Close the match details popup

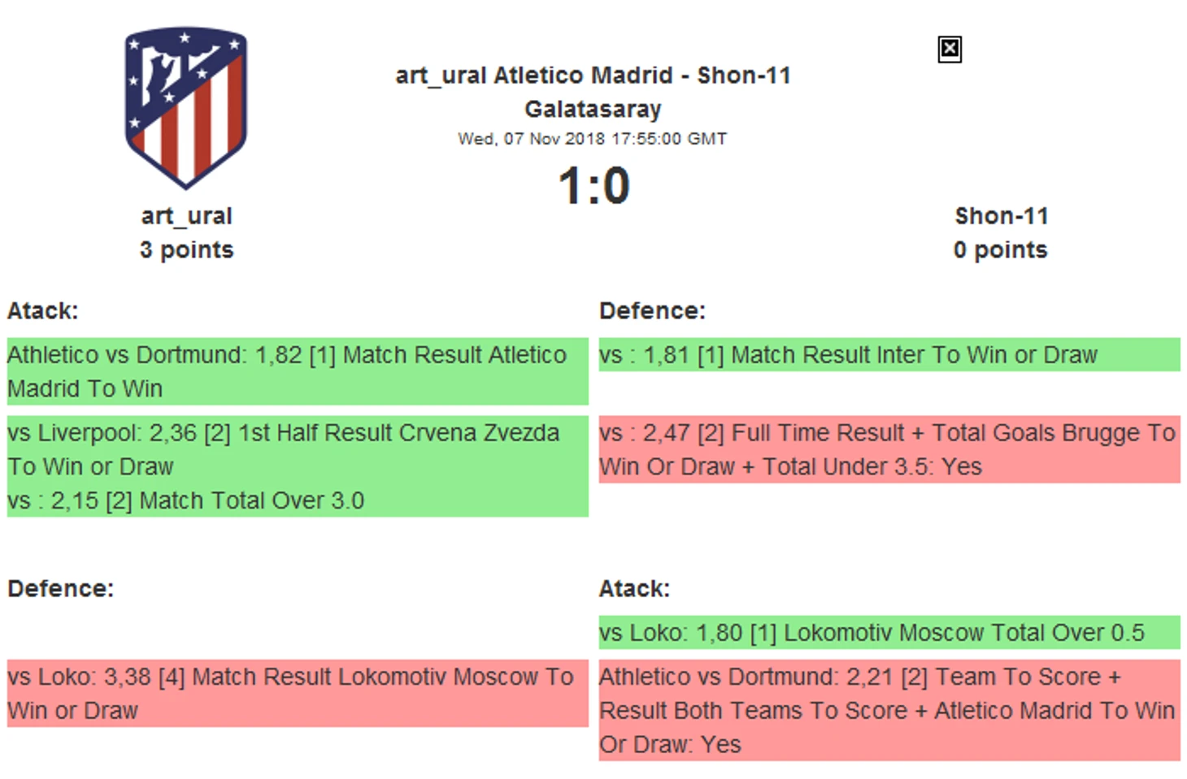(949, 50)
